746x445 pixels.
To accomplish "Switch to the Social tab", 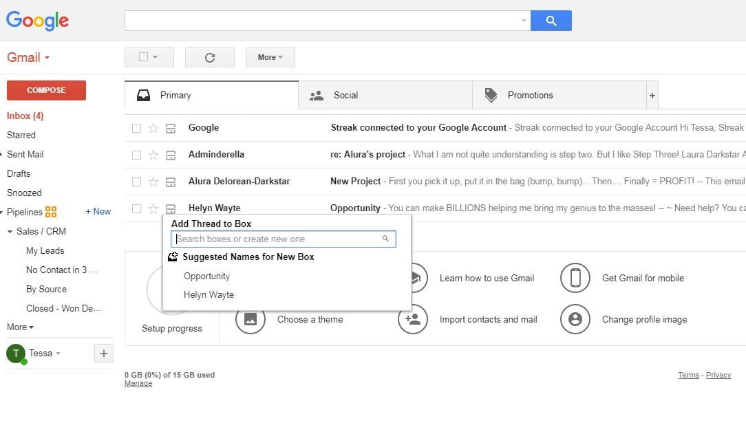I will (x=385, y=95).
